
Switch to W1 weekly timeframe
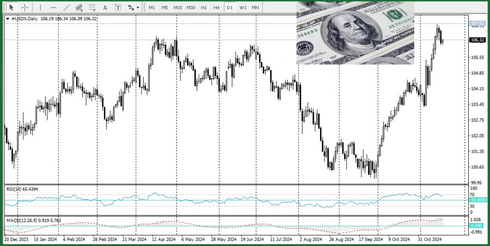[243, 7]
